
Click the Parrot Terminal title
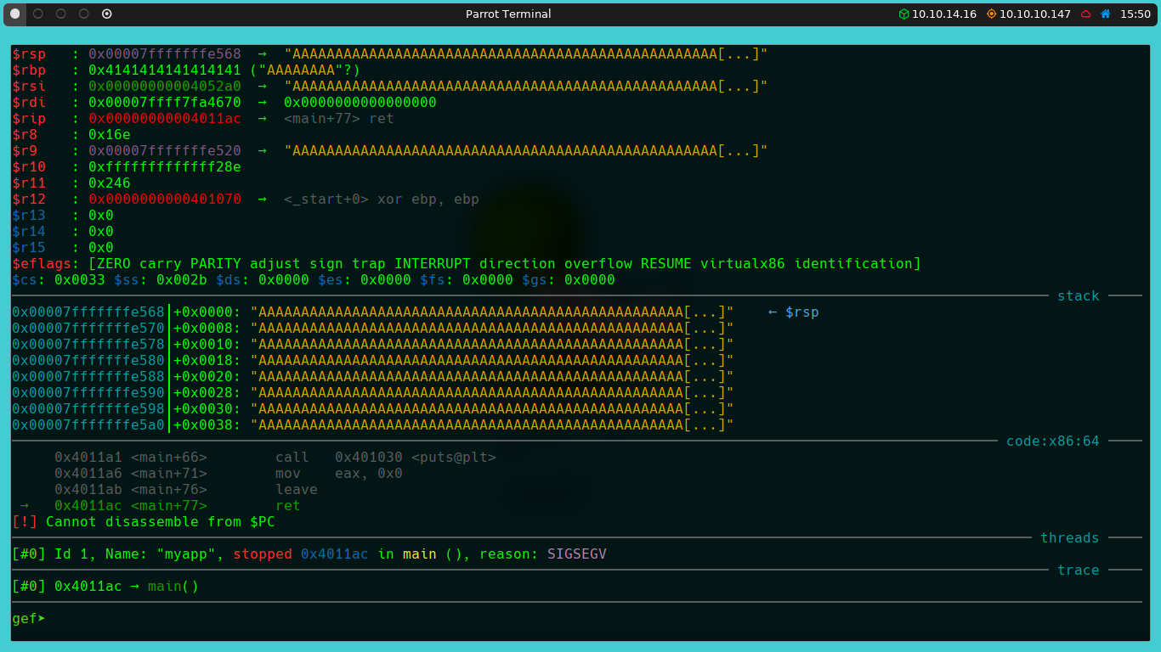tap(508, 14)
